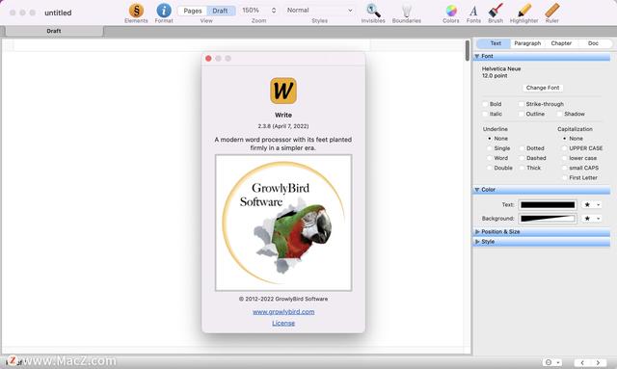This screenshot has height=369, width=617.
Task: Open Background color favorites star dropdown
Action: (591, 219)
